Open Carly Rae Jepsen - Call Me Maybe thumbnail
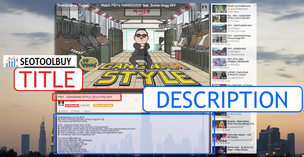This screenshot has height=157, width=304. point(219,137)
